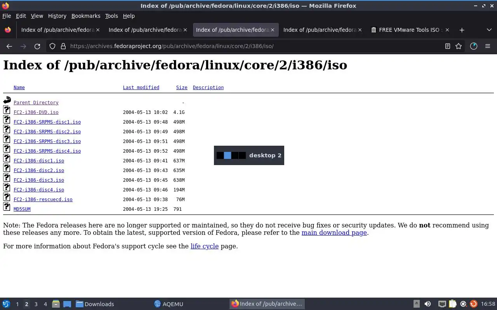Open the File menu
This screenshot has width=497, height=310.
(7, 16)
